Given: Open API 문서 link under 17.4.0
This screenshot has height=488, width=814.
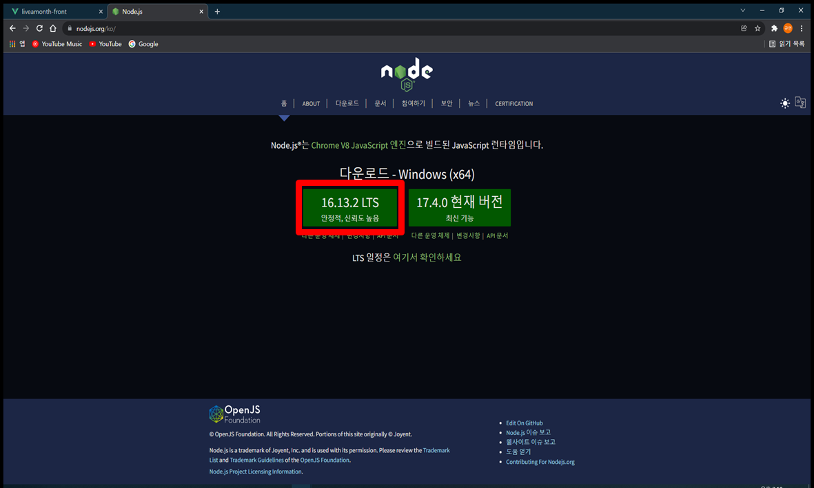Looking at the screenshot, I should (x=498, y=235).
